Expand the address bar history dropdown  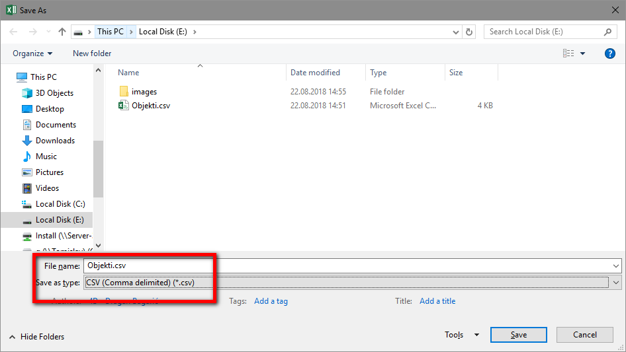(x=456, y=32)
